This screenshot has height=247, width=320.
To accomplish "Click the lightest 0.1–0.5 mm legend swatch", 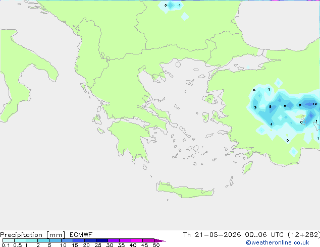I will click(x=9, y=240).
